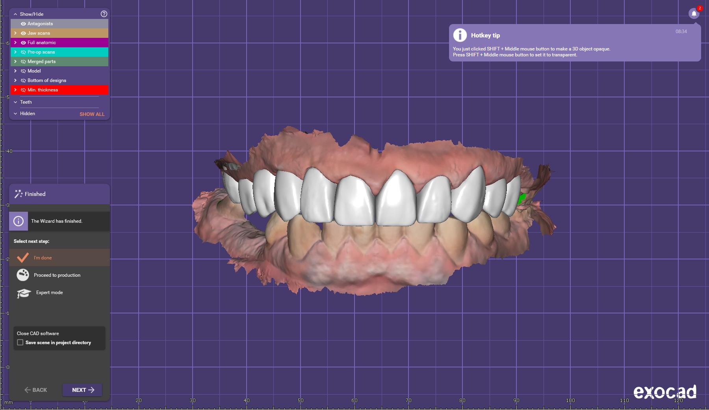
Task: Click the magic wand Wizard icon
Action: [18, 194]
